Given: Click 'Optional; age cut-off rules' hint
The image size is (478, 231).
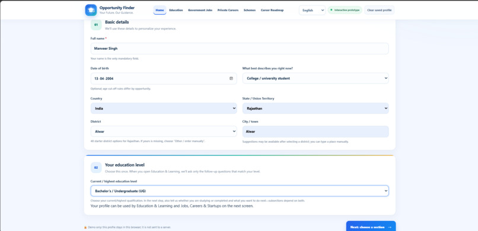Looking at the screenshot, I should click(121, 89).
